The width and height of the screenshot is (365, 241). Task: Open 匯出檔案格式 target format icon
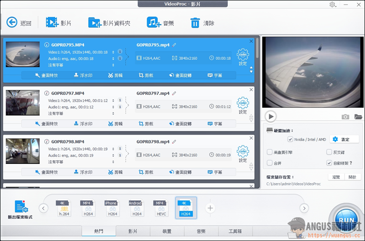tap(21, 206)
